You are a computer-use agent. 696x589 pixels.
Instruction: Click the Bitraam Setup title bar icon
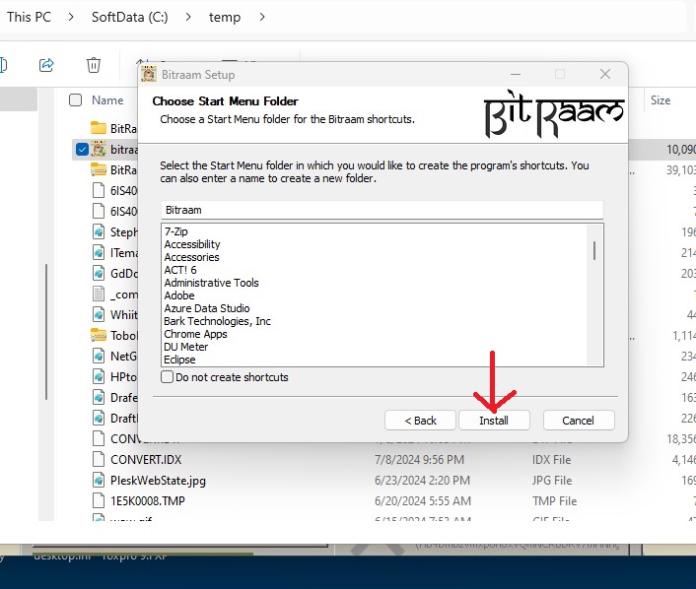point(149,74)
